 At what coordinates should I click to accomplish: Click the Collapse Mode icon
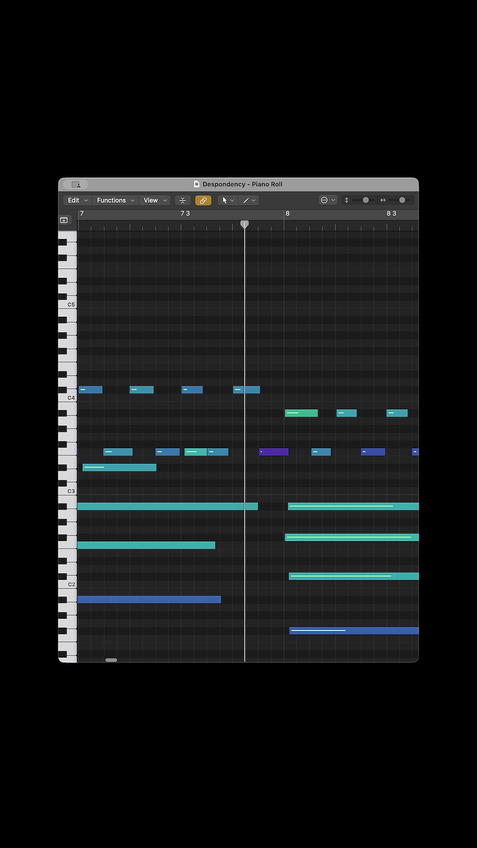pos(182,200)
